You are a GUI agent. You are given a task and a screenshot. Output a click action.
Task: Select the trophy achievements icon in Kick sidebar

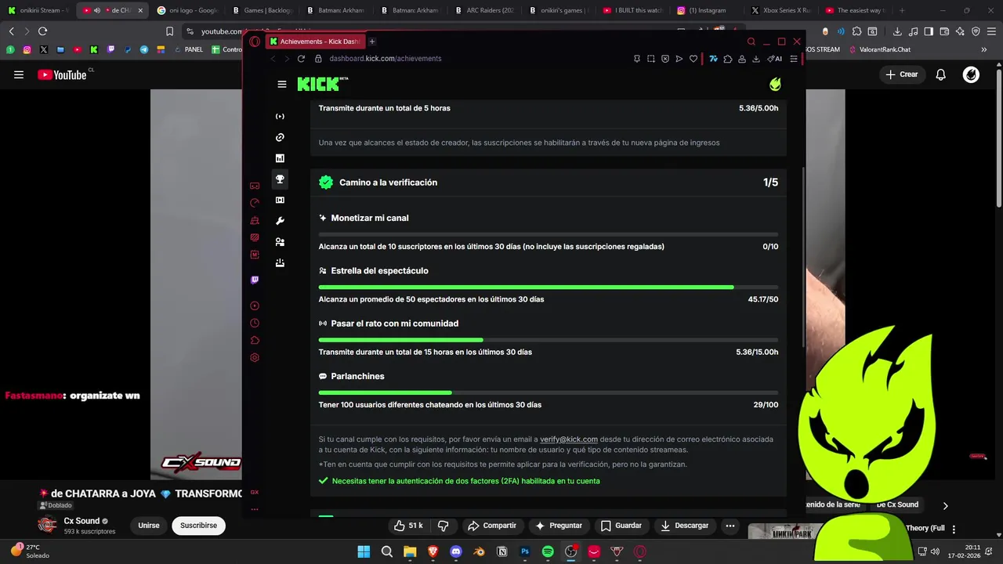coord(280,179)
